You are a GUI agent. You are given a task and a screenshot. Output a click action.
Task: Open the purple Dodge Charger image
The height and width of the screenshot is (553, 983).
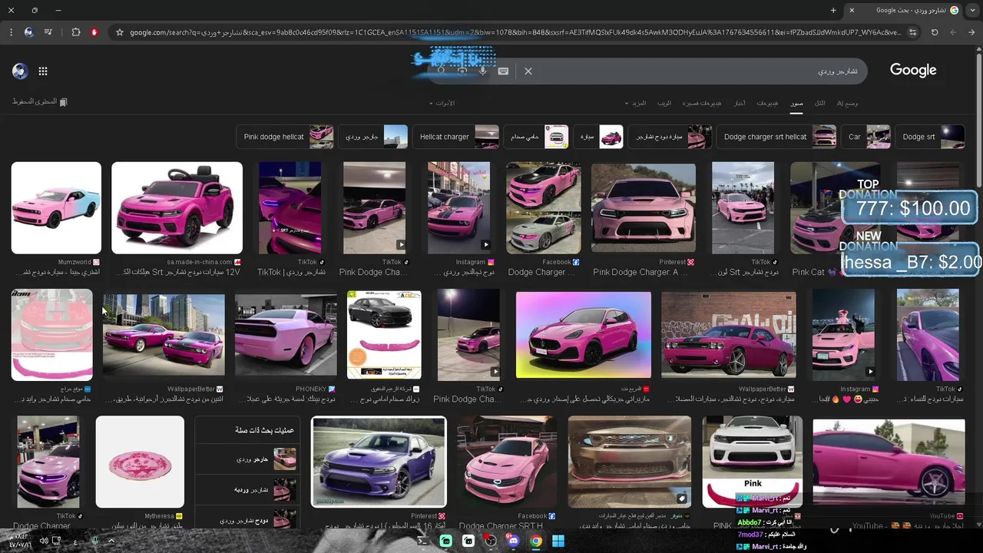pos(379,462)
